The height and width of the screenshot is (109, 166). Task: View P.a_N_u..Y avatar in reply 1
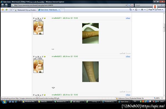point(38,28)
